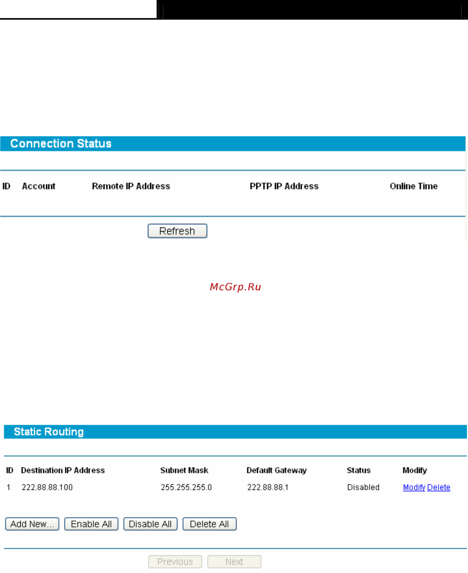The image size is (468, 573).
Task: Click the Delete link for route 1
Action: pyautogui.click(x=439, y=487)
